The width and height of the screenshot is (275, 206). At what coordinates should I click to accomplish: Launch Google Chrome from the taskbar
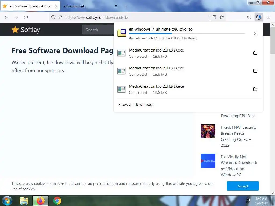[57, 201]
